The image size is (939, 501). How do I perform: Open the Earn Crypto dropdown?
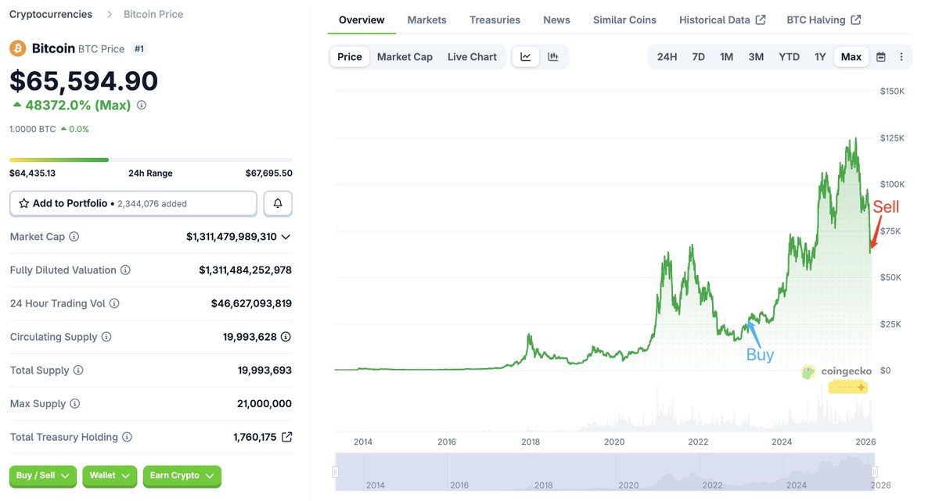click(182, 476)
